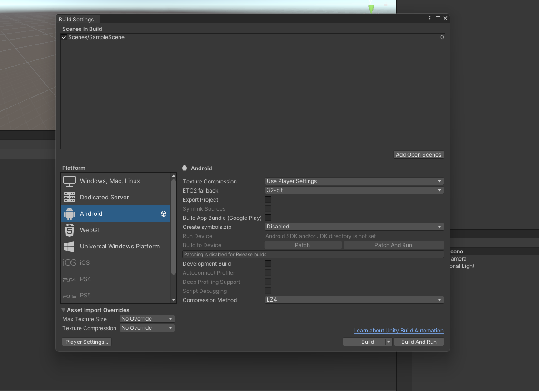Choose the WebGL HTML5 platform icon

pos(70,230)
